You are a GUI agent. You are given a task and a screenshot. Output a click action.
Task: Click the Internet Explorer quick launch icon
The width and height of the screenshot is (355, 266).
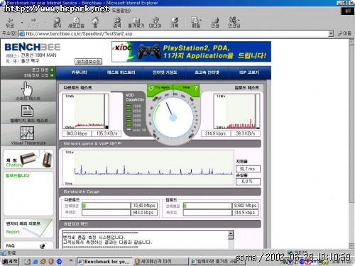coord(35,261)
